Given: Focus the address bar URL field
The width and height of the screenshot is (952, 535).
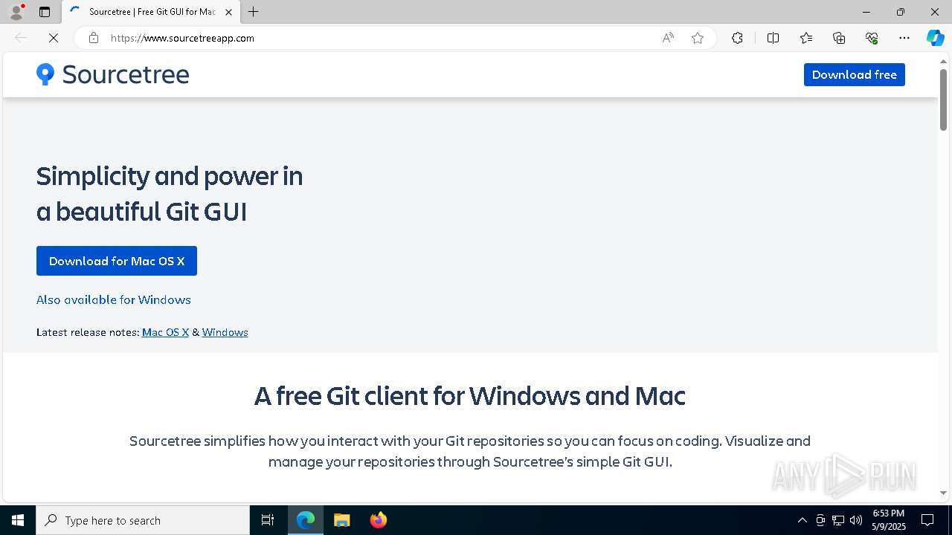Looking at the screenshot, I should click(x=379, y=38).
